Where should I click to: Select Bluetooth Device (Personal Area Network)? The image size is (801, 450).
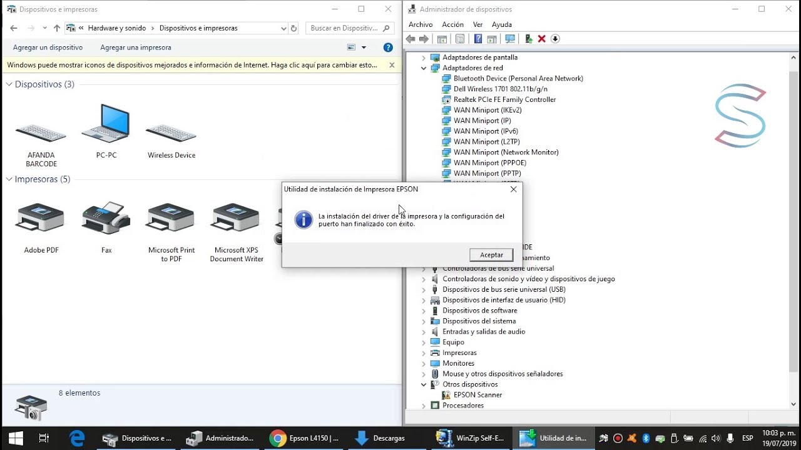[518, 78]
